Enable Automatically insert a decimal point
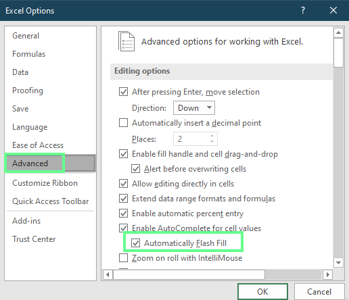The image size is (349, 300). pos(123,123)
